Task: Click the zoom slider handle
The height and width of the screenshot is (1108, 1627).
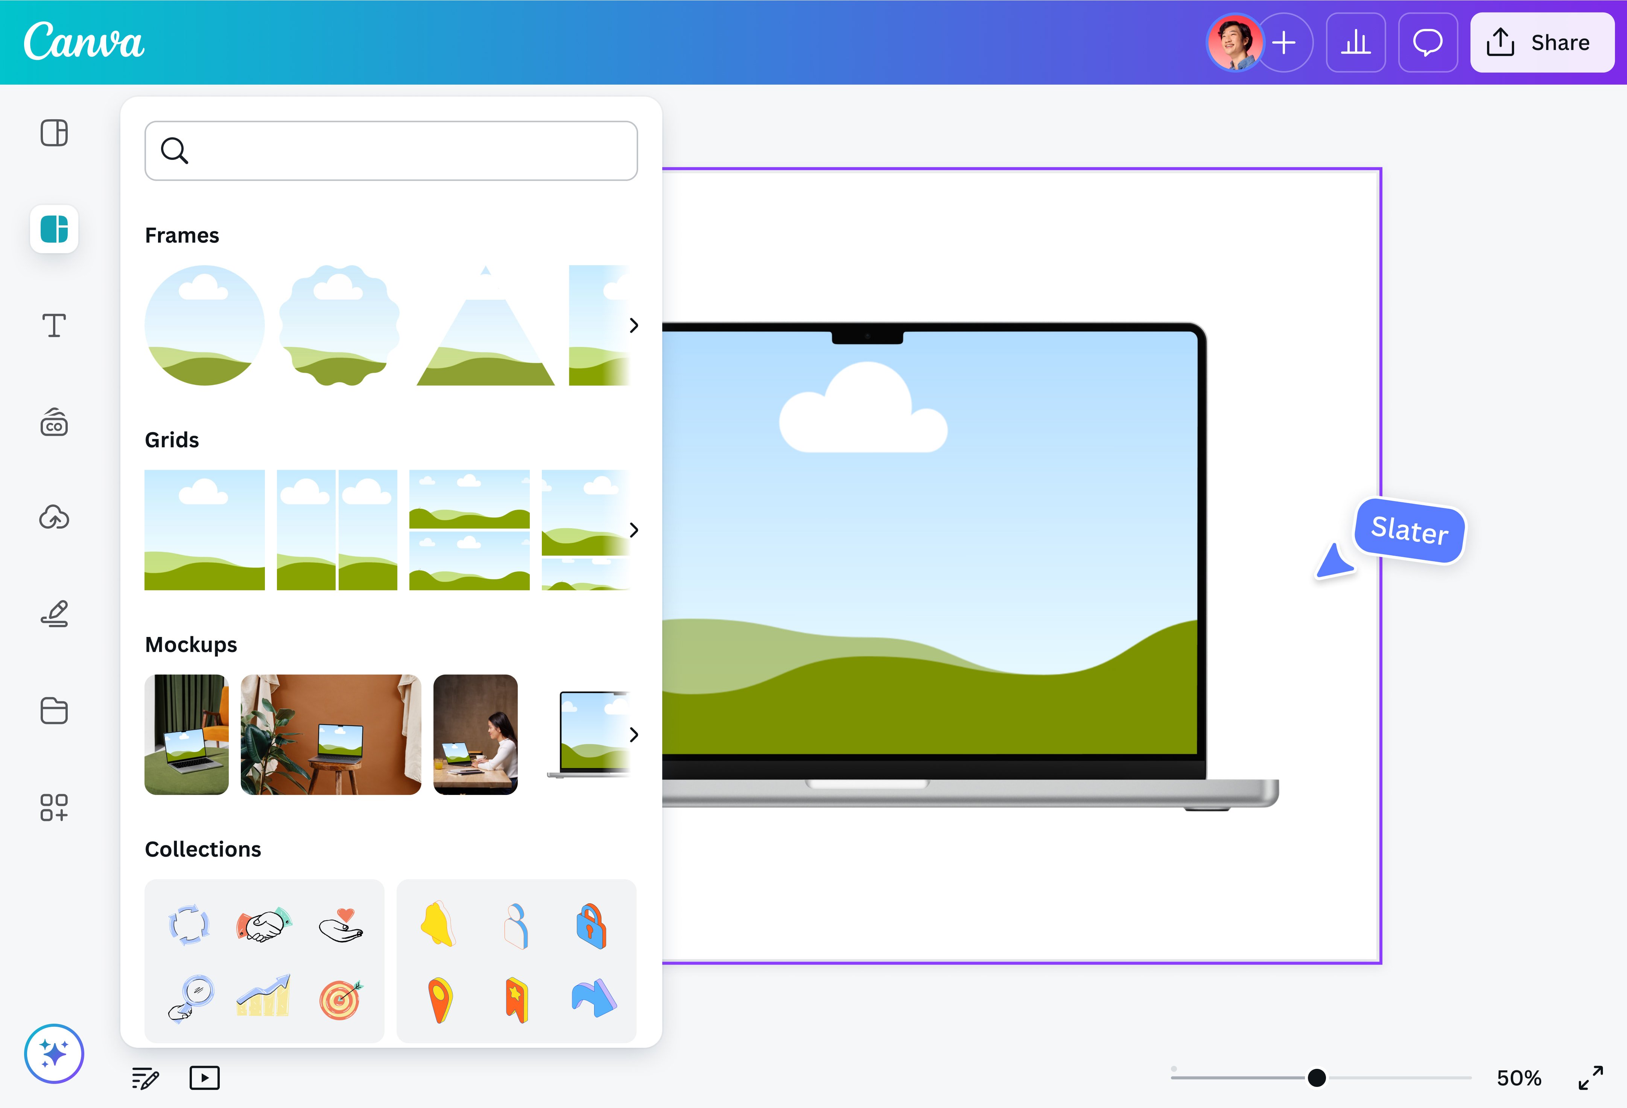Action: (1316, 1078)
